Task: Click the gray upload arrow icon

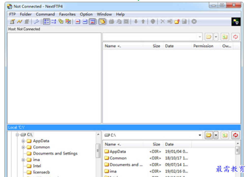Action: click(x=143, y=22)
